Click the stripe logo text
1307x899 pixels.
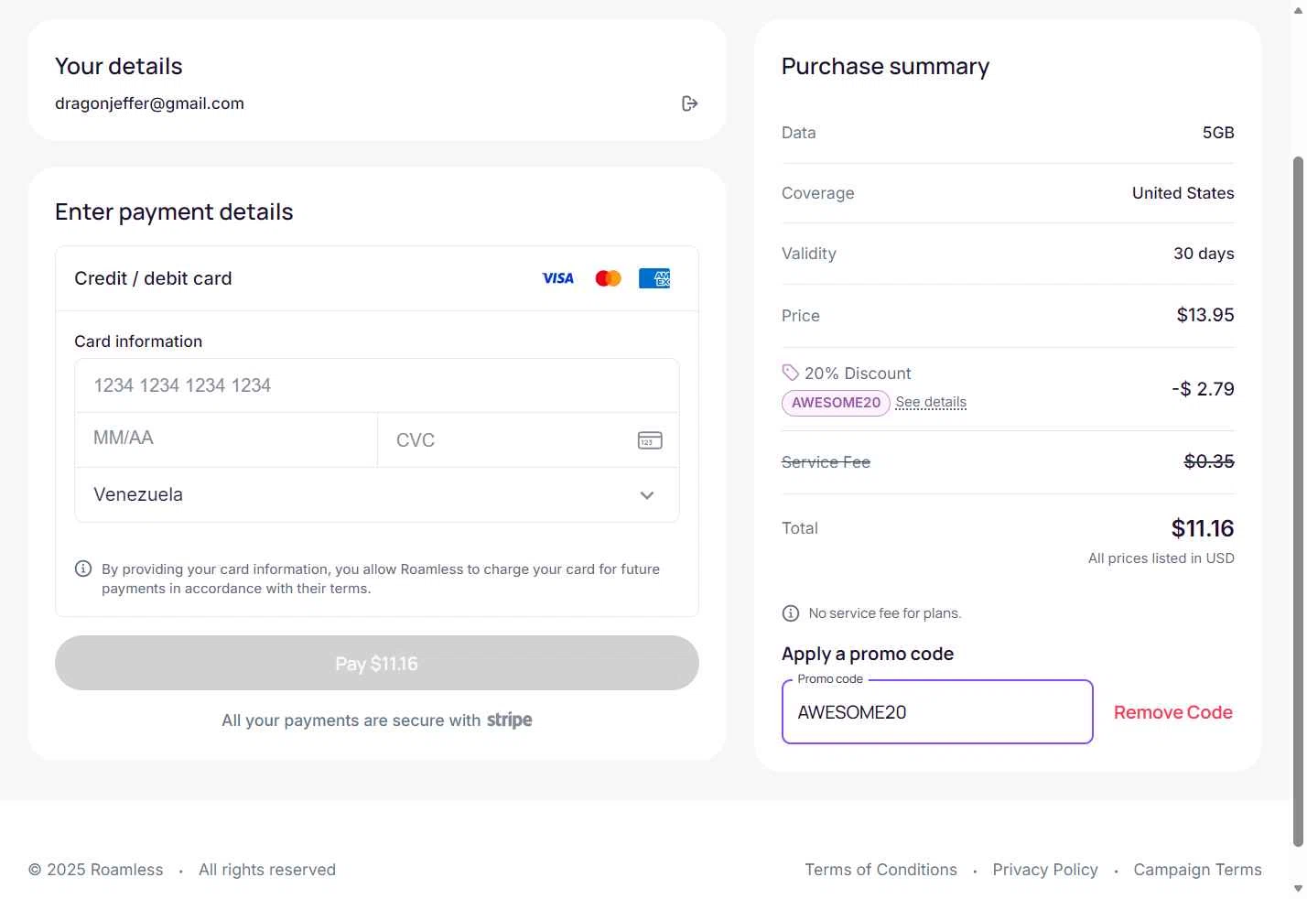[x=509, y=720]
